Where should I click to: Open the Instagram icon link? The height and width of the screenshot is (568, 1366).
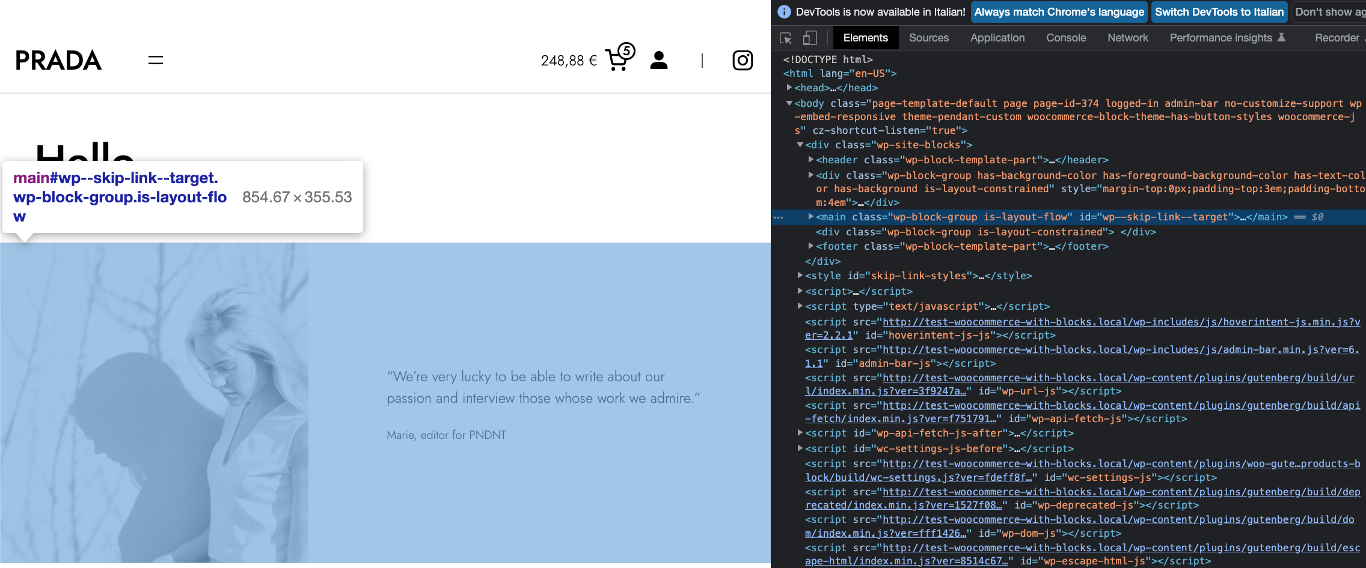[x=743, y=60]
